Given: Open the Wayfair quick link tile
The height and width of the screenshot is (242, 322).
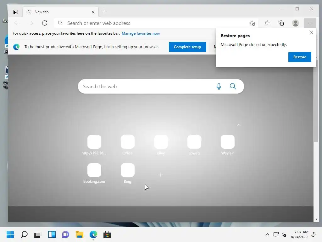Looking at the screenshot, I should coord(228,145).
